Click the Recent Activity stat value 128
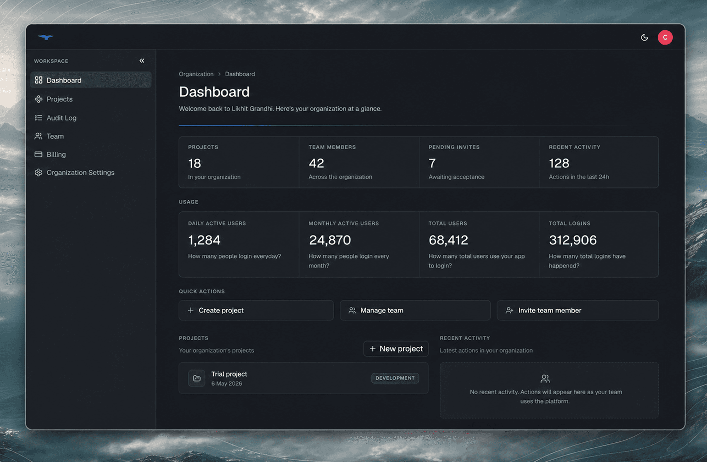 (559, 163)
